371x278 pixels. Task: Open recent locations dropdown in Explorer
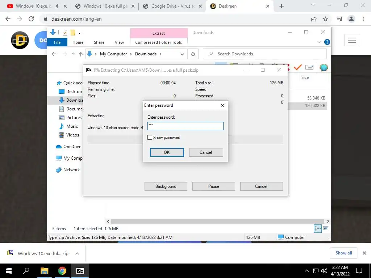point(73,54)
